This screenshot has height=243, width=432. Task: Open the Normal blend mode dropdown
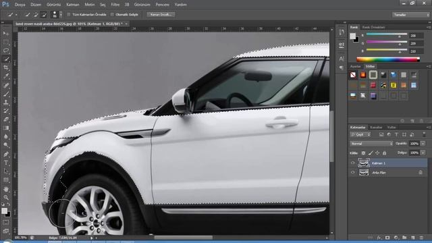(x=371, y=144)
